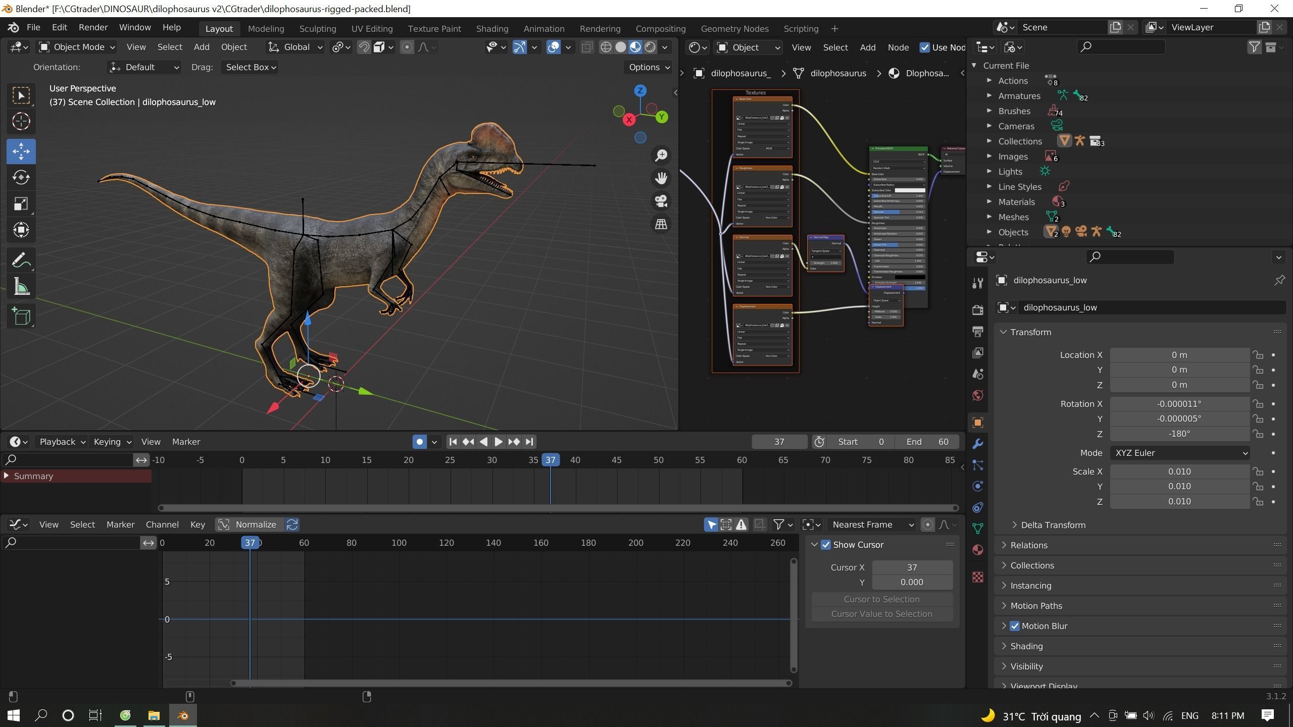Activate the 3D Cursor tool
1293x727 pixels.
pyautogui.click(x=21, y=121)
